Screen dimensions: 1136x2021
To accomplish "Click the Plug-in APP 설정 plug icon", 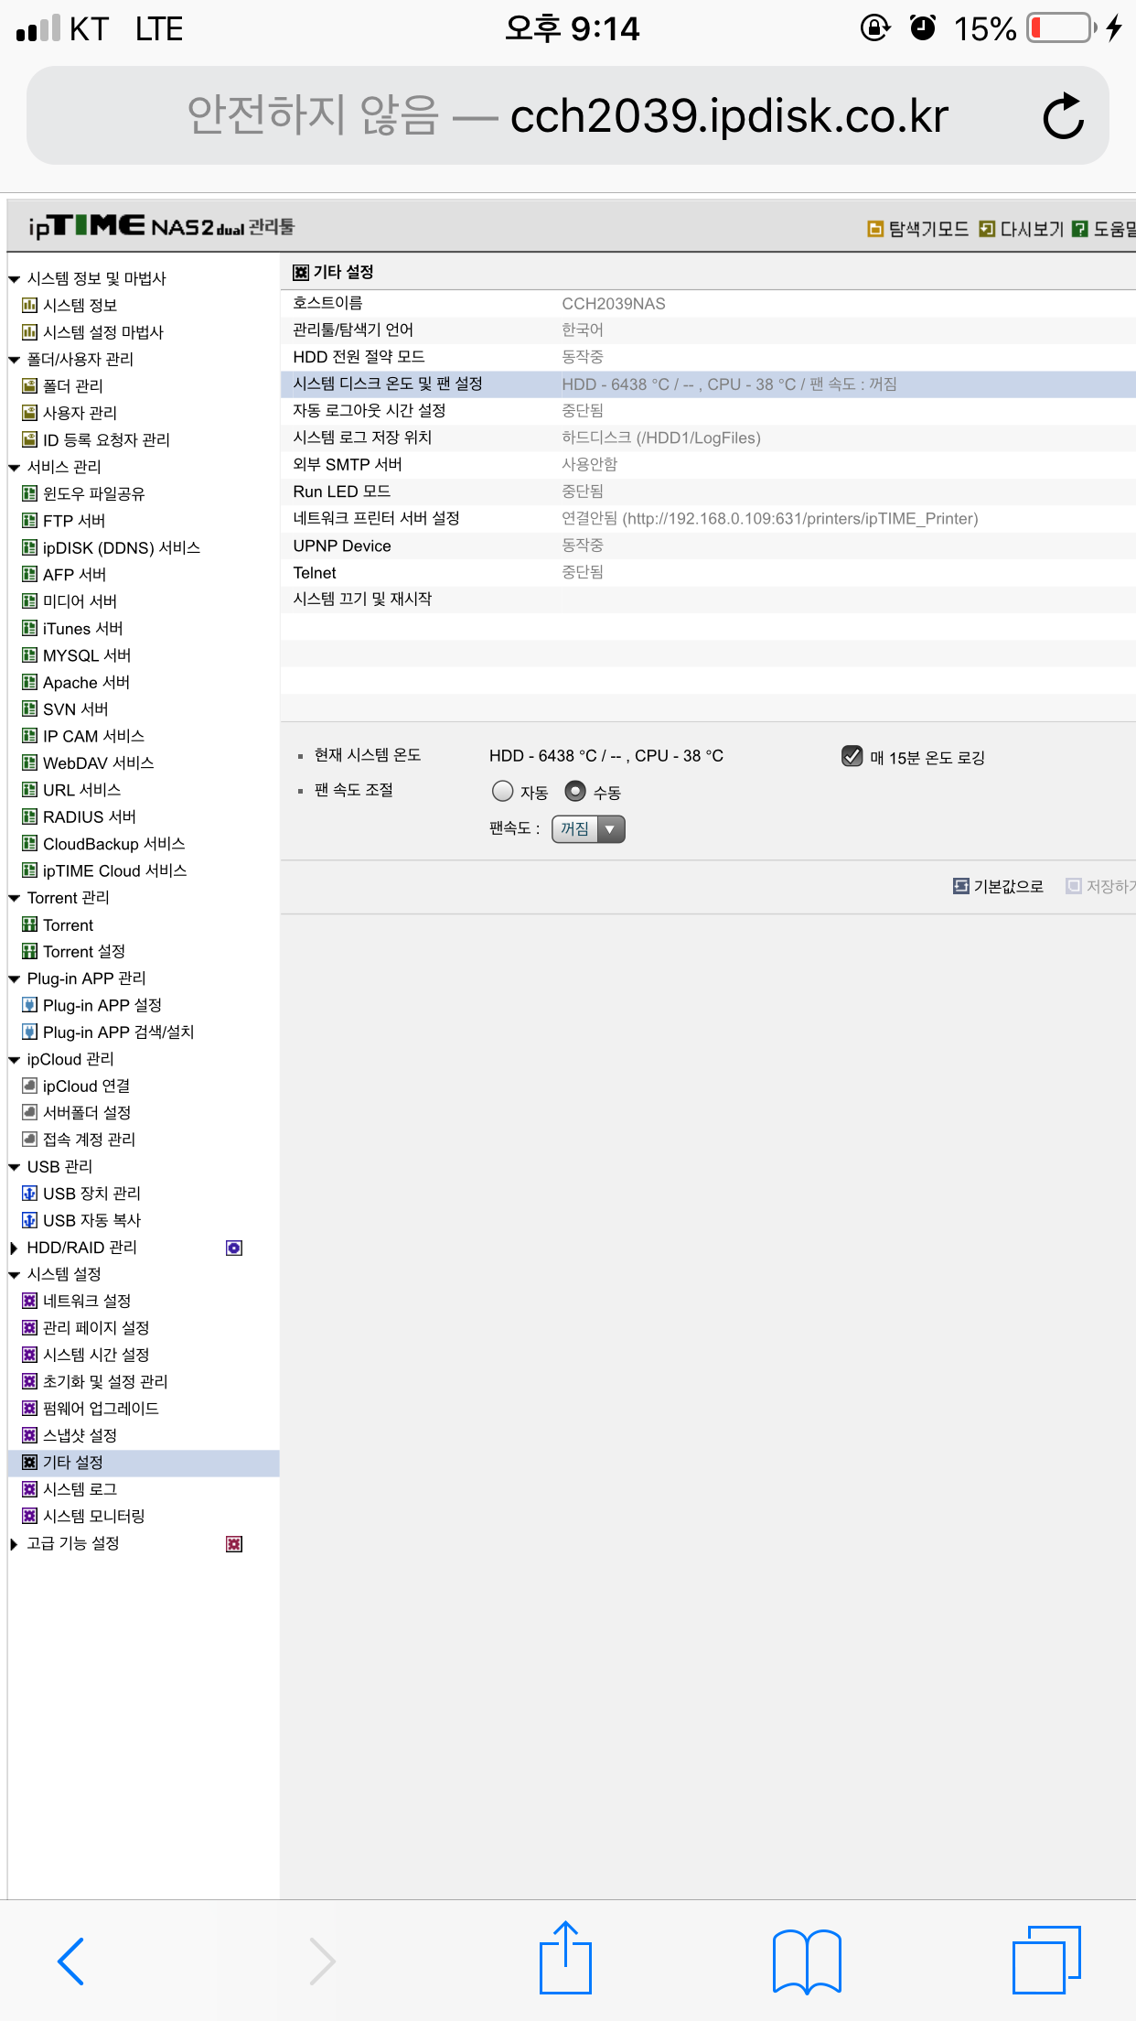I will pyautogui.click(x=29, y=1005).
